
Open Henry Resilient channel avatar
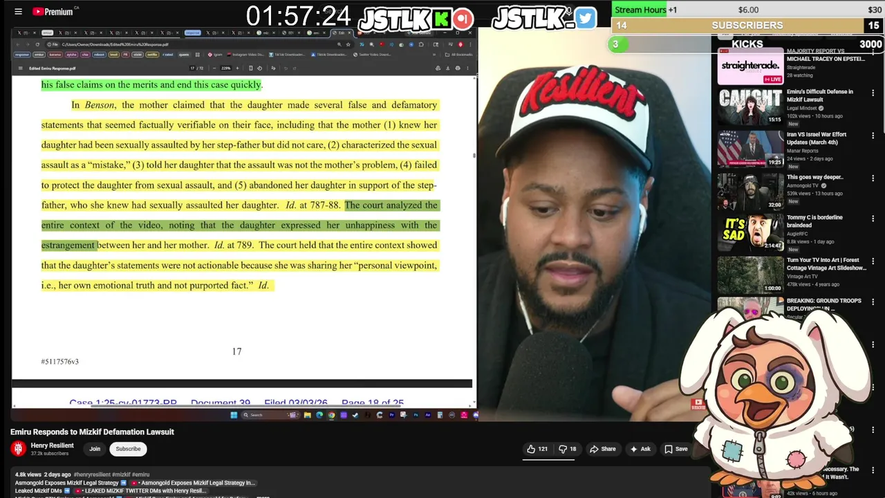click(x=18, y=449)
